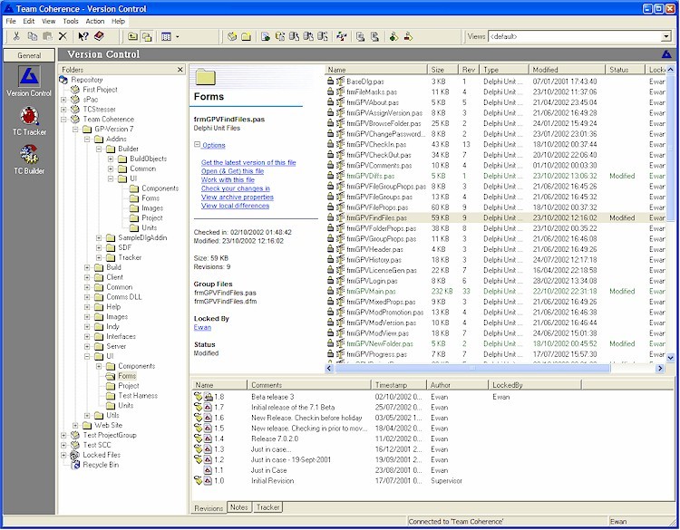Expand the TCStresser project node

click(x=63, y=110)
